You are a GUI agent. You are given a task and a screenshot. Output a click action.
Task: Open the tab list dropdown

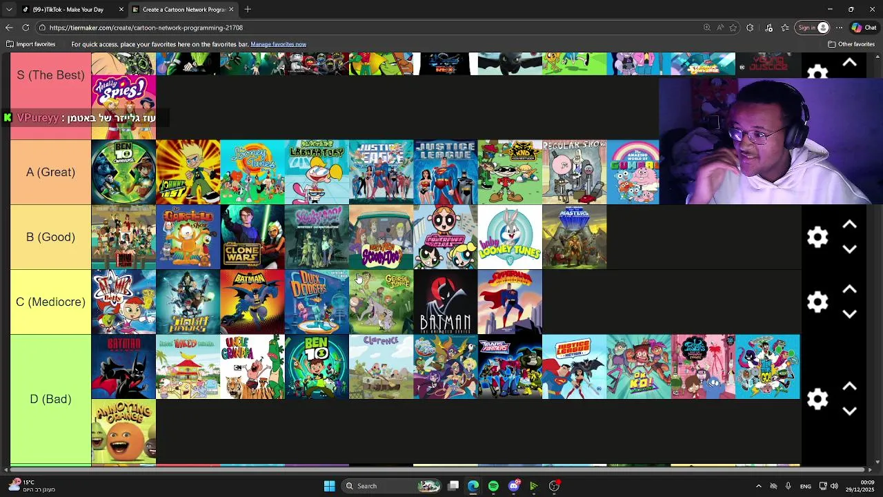point(9,10)
